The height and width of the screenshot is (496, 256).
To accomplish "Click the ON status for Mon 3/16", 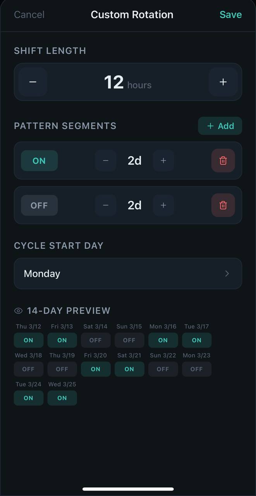I will (x=163, y=340).
